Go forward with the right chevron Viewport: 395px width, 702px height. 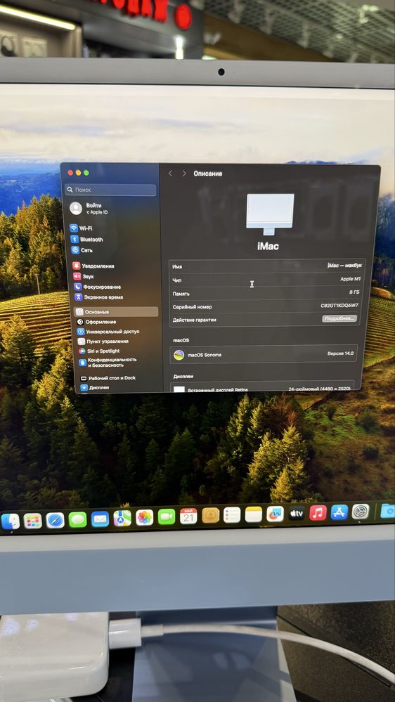pos(184,174)
